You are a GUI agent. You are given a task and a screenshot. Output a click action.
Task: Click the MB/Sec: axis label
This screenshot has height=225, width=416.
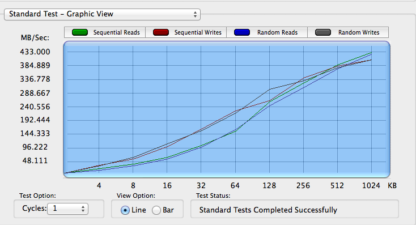pyautogui.click(x=35, y=37)
